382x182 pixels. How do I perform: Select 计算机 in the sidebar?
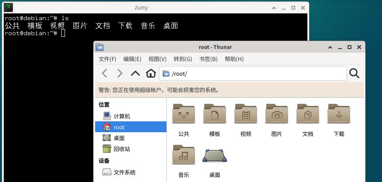pyautogui.click(x=131, y=116)
